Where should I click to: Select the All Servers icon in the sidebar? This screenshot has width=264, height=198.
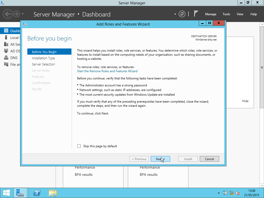[6, 44]
